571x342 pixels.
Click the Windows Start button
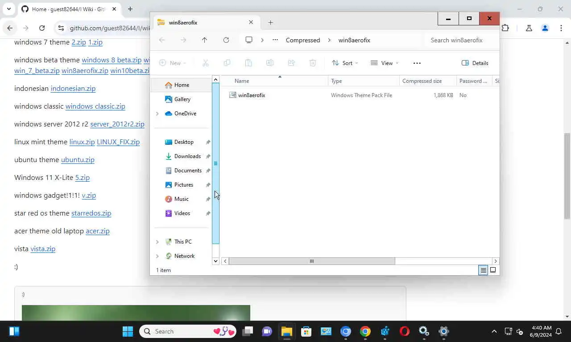pyautogui.click(x=128, y=331)
